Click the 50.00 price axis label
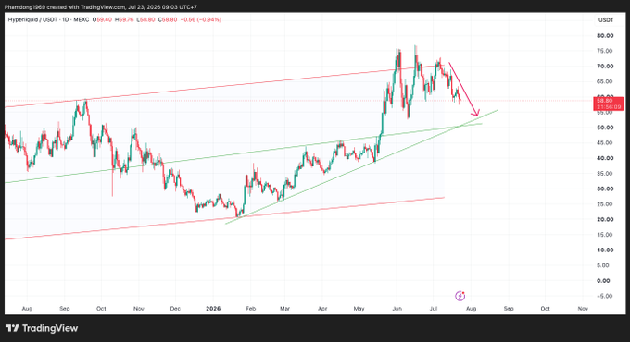This screenshot has height=342, width=630. (605, 128)
